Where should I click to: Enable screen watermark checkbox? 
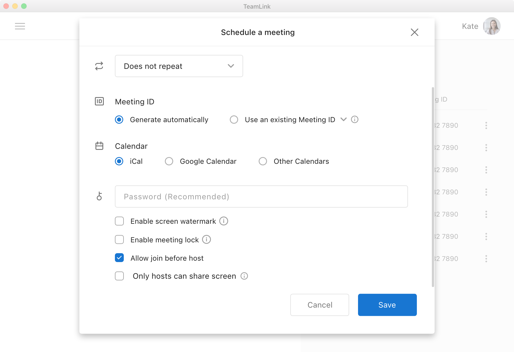(x=119, y=221)
